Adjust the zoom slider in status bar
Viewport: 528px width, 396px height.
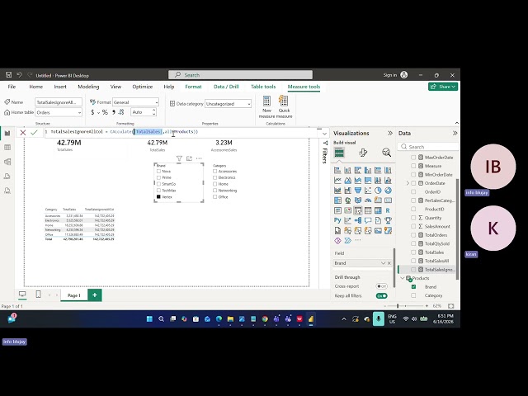click(398, 306)
